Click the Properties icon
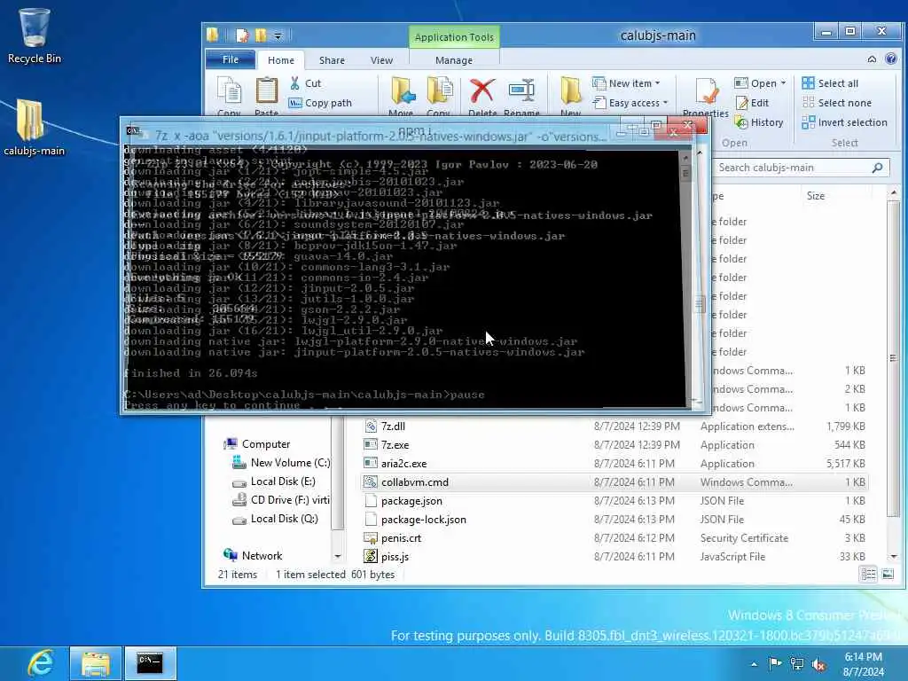The width and height of the screenshot is (908, 681). pos(707,91)
